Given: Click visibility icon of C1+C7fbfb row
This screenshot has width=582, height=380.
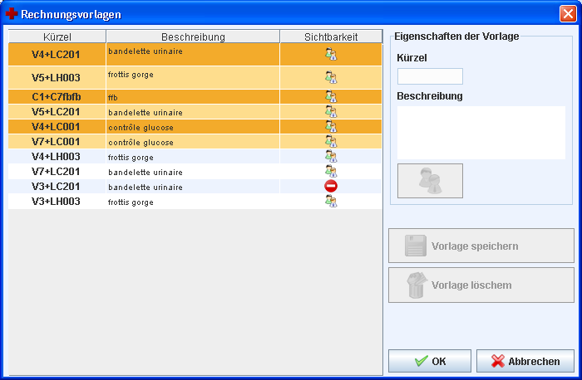Looking at the screenshot, I should tap(330, 97).
